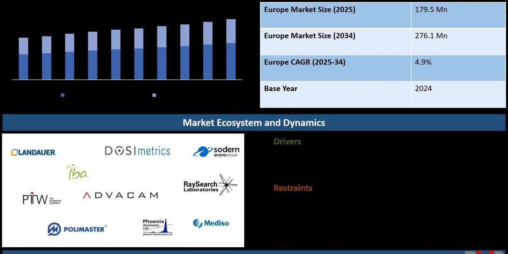Select the tallest bar in the chart
This screenshot has height=254, width=508.
tap(231, 49)
